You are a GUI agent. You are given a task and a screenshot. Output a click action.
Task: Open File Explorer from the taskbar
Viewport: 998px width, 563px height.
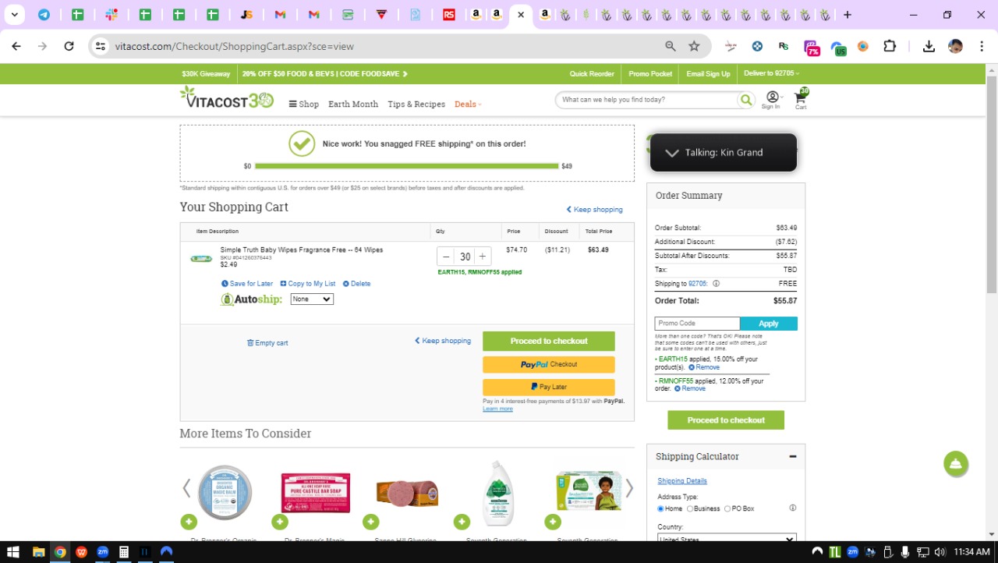point(38,552)
